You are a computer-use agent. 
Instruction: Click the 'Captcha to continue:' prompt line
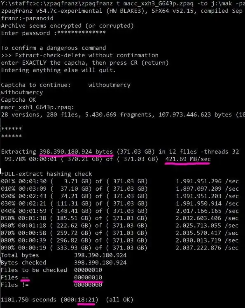65,85
